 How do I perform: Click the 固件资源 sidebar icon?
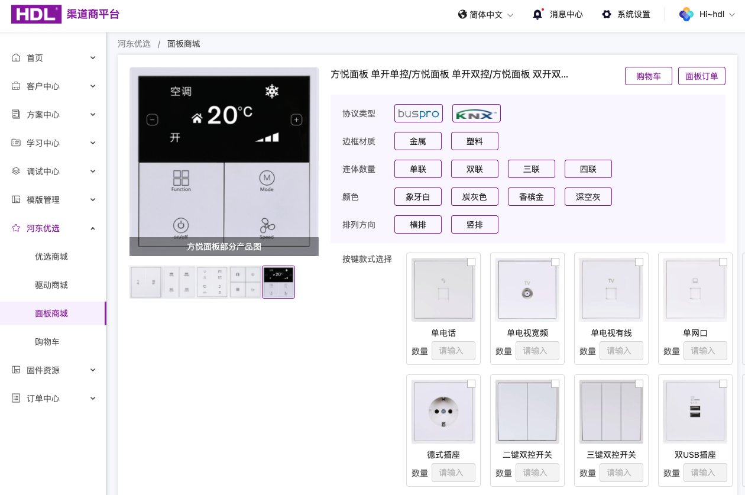point(16,370)
